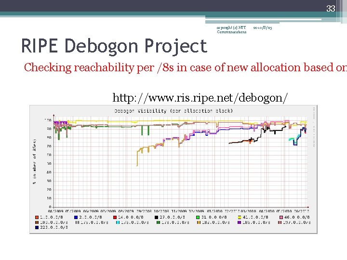This screenshot has width=347, height=260.
Task: Click the purple 186.0.0.0/8 legend swatch
Action: click(x=239, y=222)
